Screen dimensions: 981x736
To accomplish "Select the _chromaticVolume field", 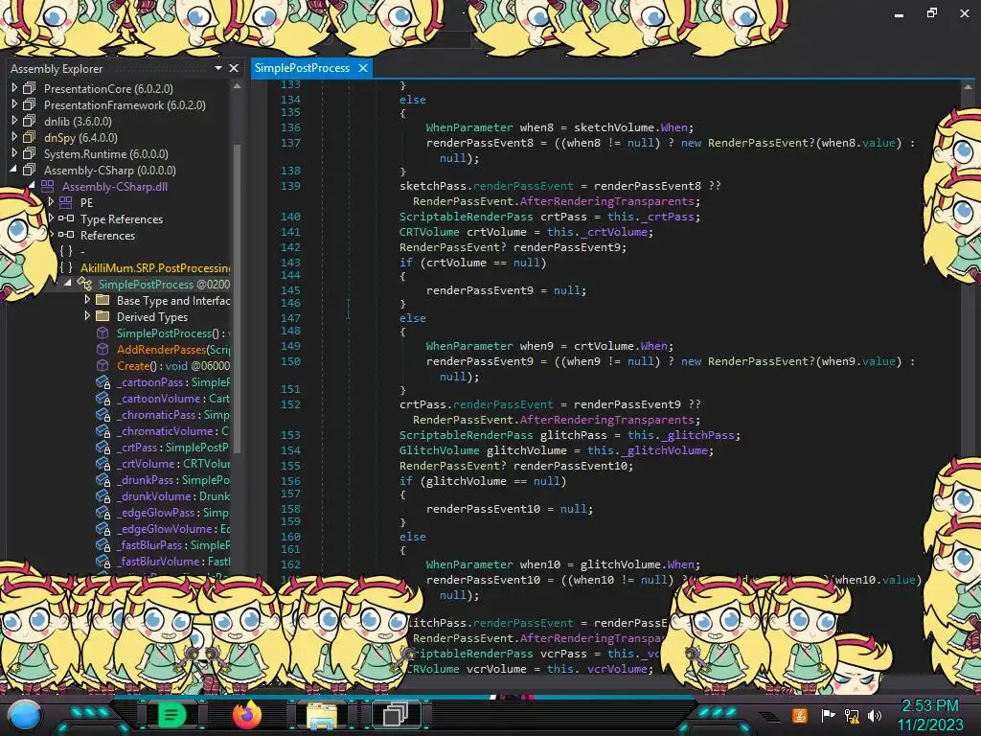I will tap(172, 430).
